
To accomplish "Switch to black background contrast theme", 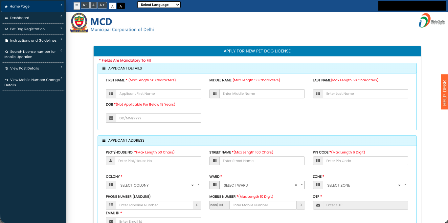I will point(121,6).
